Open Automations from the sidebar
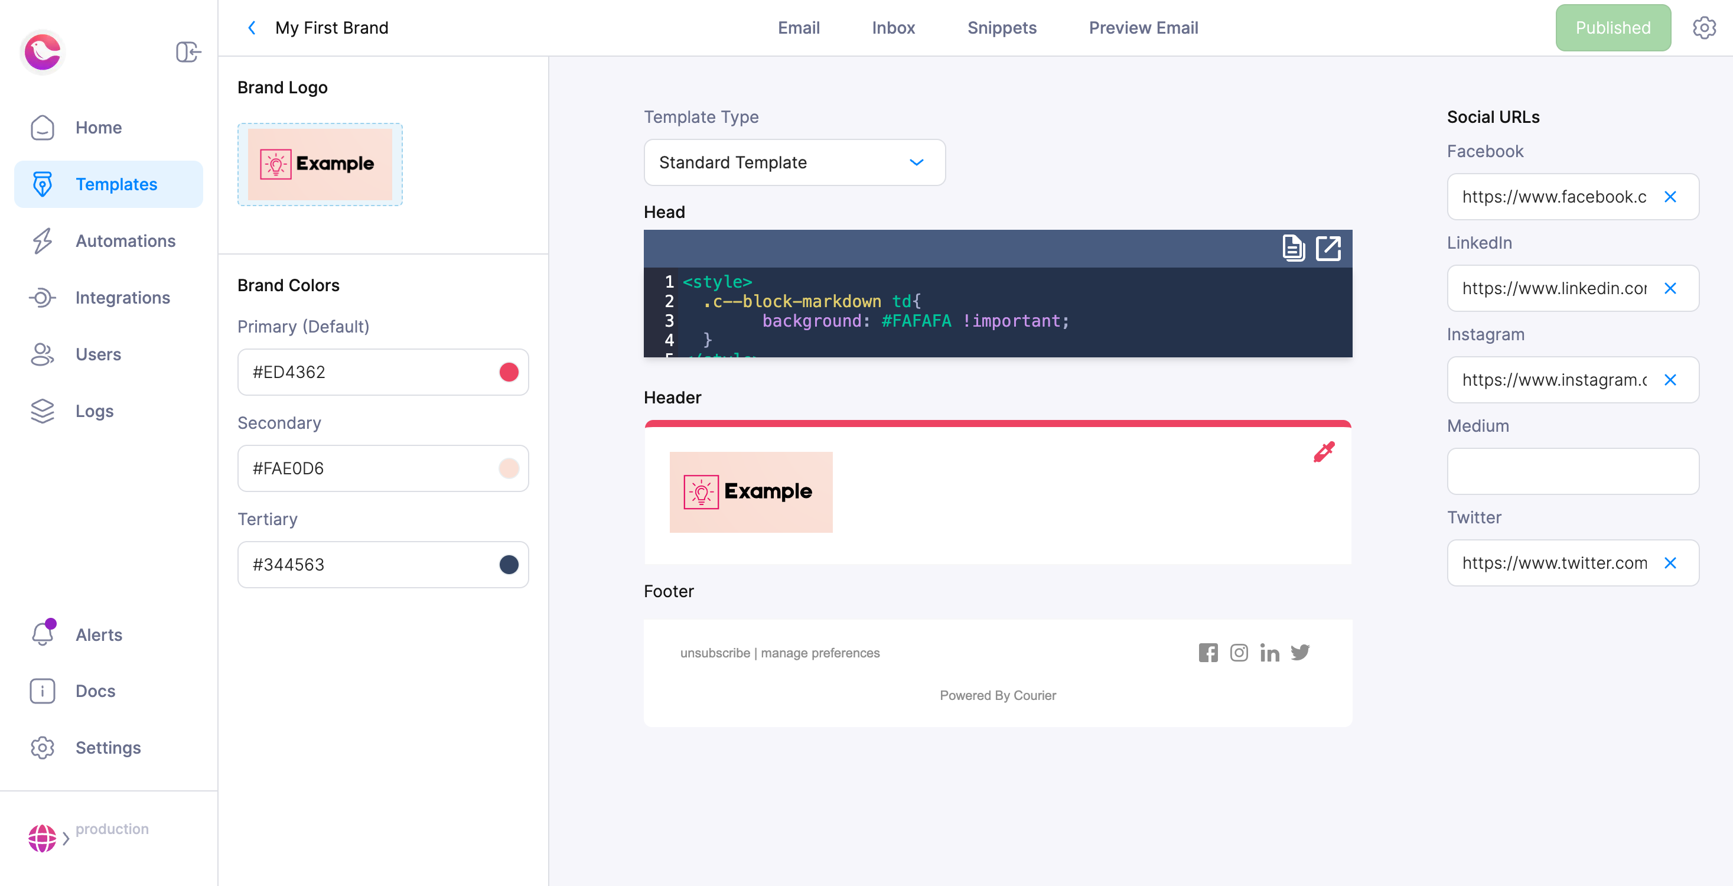 [x=42, y=240]
